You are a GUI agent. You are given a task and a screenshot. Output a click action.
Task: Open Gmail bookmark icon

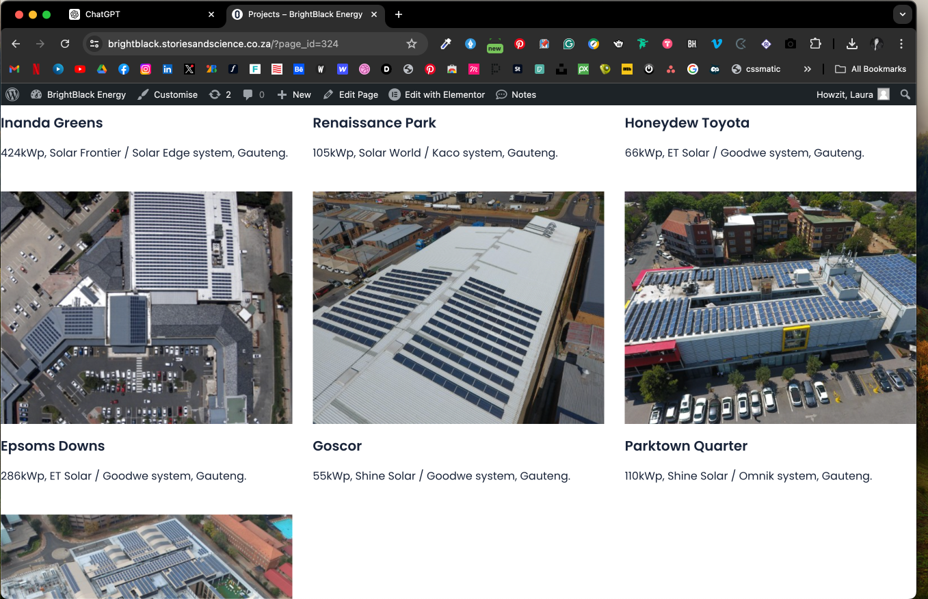[x=14, y=69]
